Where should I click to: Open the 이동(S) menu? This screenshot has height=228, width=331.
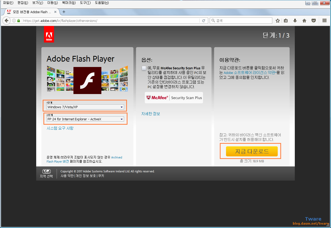(52, 3)
